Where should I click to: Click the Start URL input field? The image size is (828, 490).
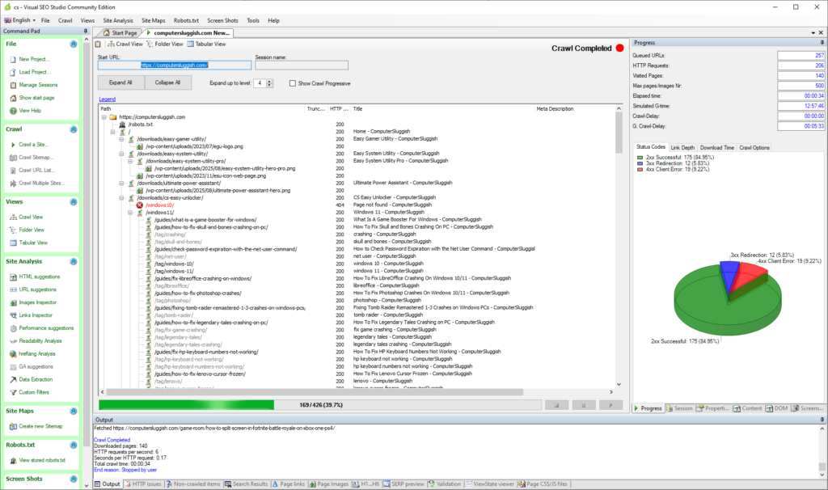[x=175, y=65]
